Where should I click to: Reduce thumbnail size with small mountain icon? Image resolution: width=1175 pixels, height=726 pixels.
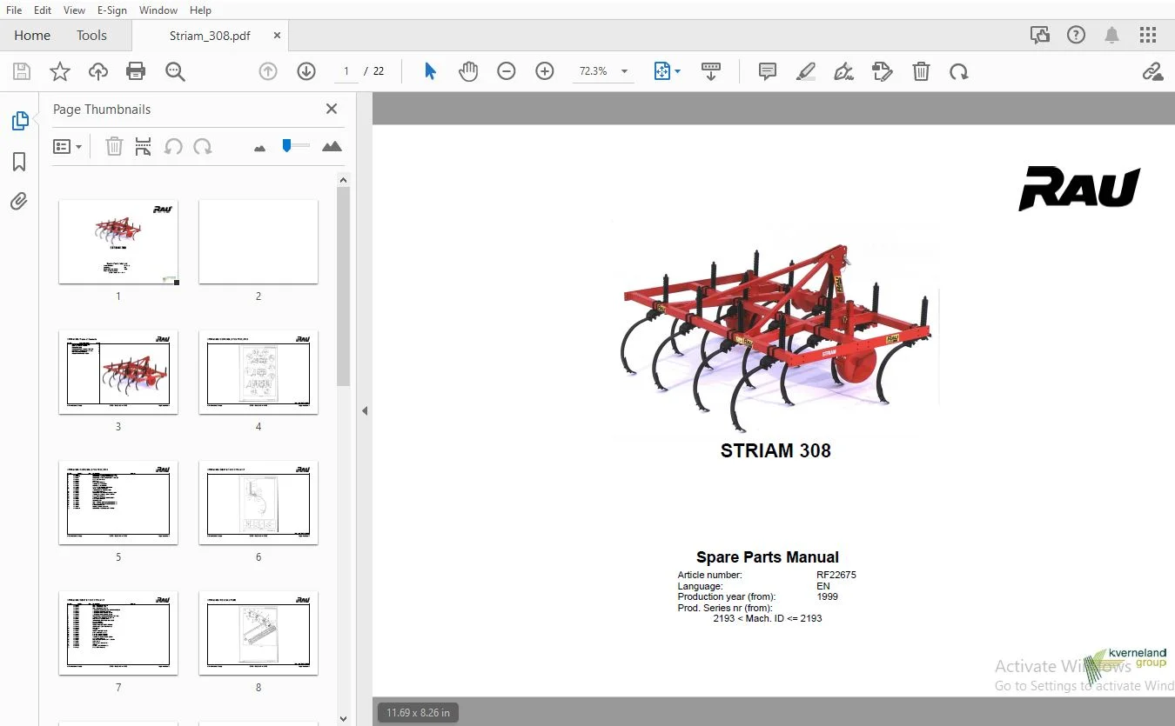[259, 148]
